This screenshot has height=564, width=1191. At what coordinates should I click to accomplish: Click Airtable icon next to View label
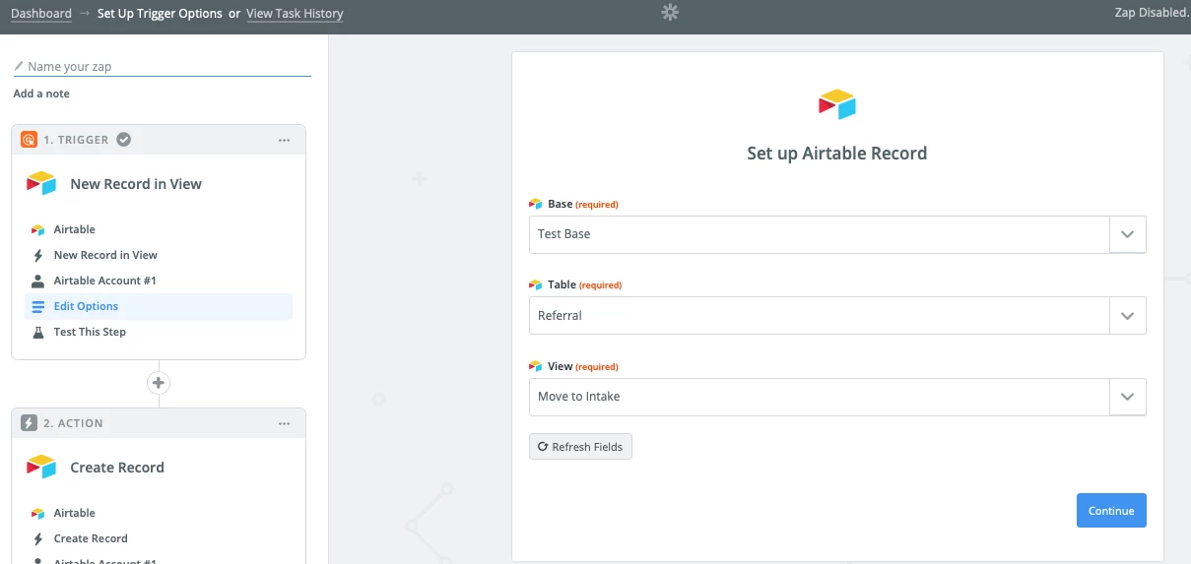pyautogui.click(x=536, y=366)
